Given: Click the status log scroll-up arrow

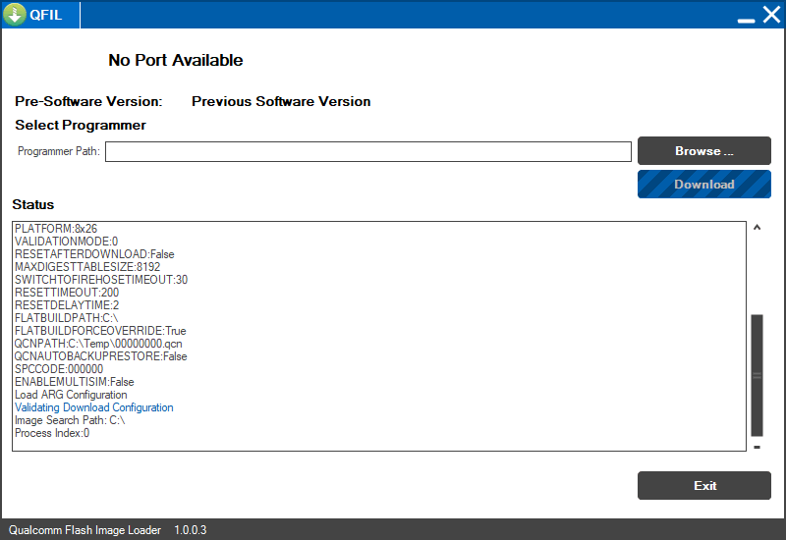Looking at the screenshot, I should (x=757, y=228).
